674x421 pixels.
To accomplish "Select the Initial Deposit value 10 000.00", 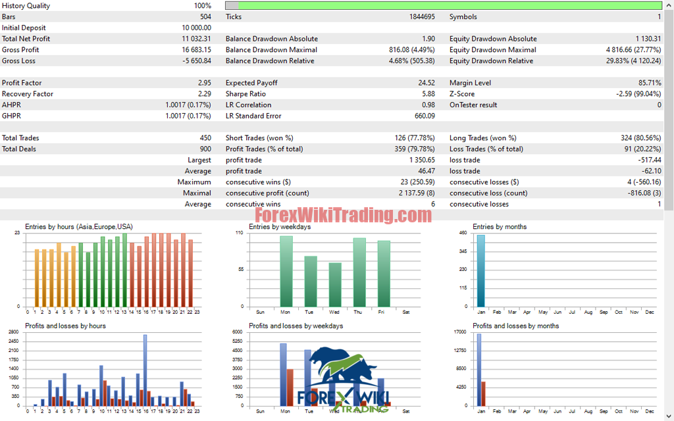I will tap(196, 28).
